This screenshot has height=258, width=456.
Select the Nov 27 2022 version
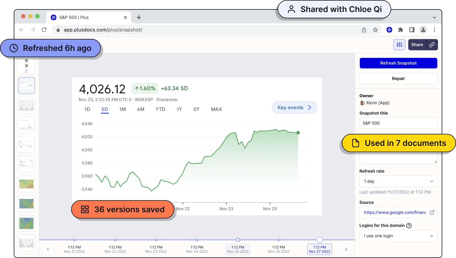[319, 249]
